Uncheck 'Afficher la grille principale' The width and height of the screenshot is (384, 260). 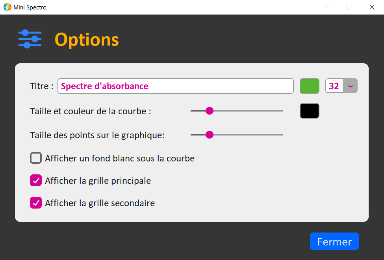36,181
